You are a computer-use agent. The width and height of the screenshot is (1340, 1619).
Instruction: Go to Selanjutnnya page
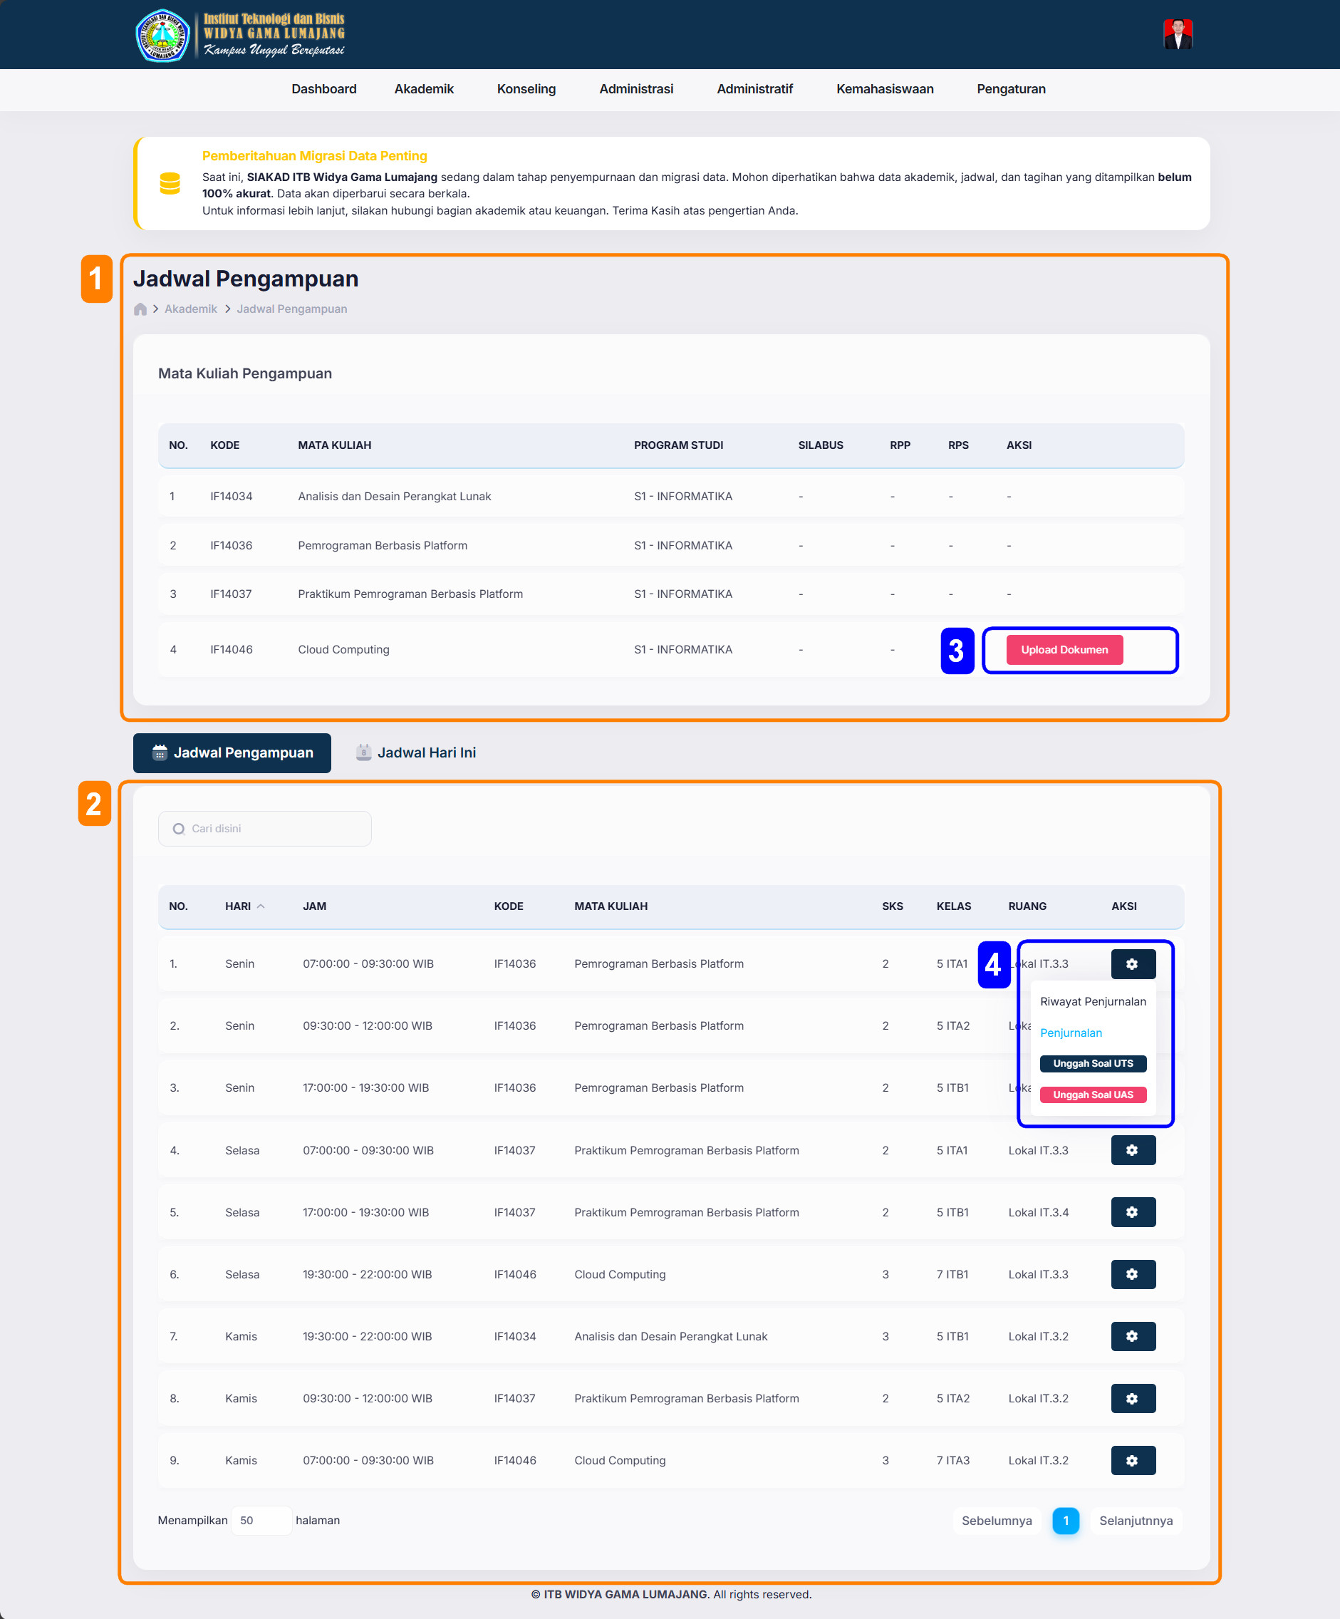pos(1135,1521)
